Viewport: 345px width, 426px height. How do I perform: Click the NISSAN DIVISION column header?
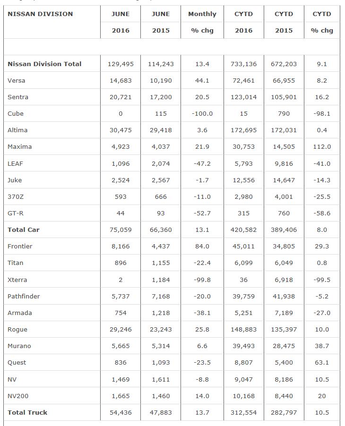click(40, 14)
